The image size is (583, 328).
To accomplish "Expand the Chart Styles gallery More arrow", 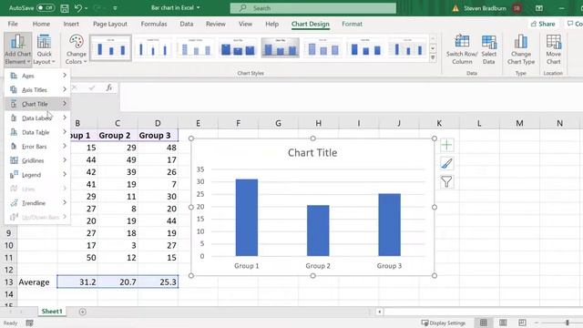I will 433,58.
